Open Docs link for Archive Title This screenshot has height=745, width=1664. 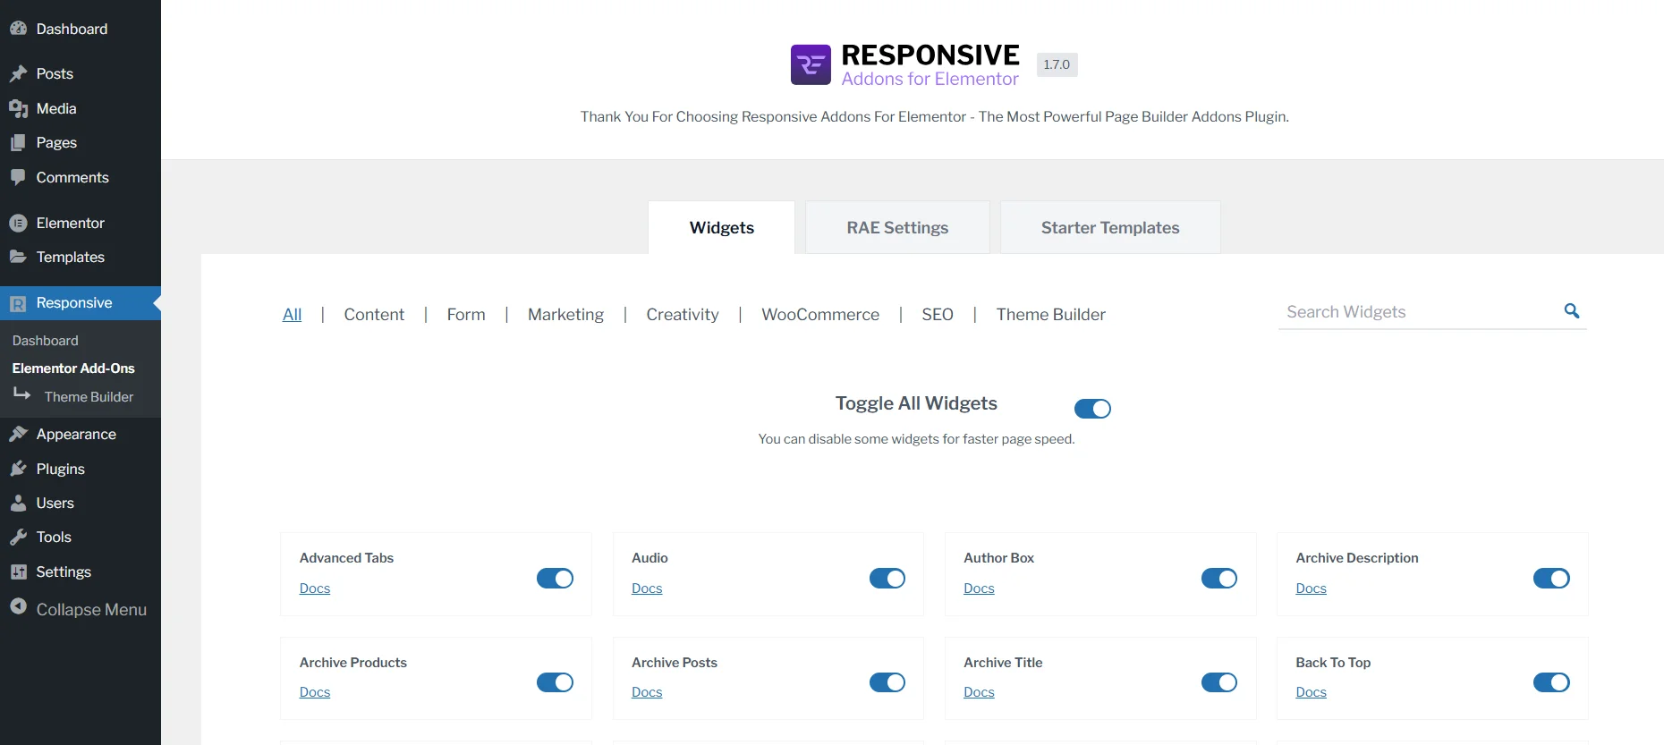point(979,691)
